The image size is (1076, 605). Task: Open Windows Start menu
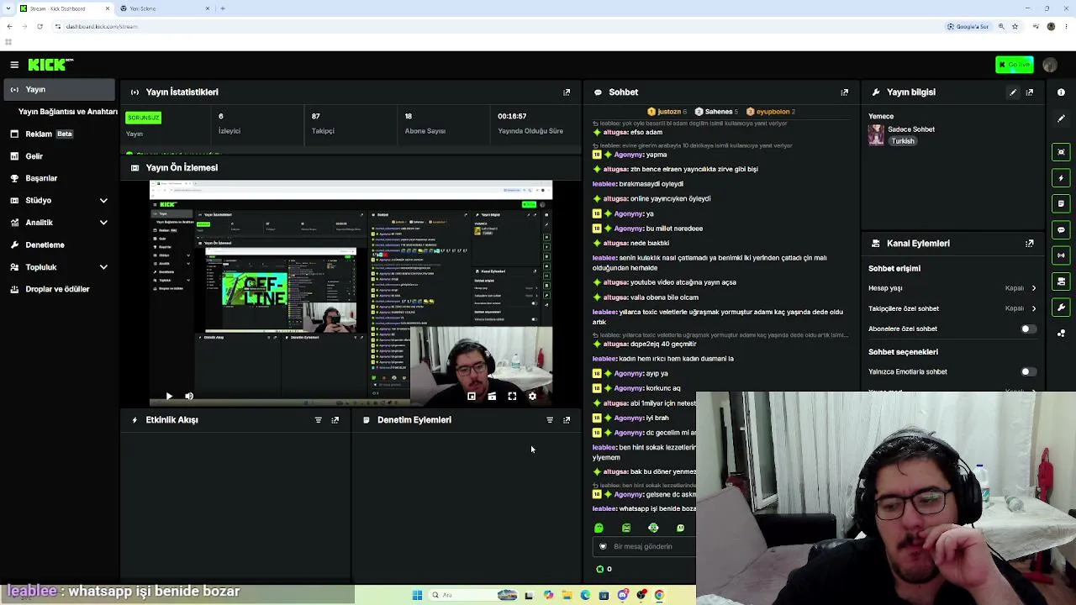pos(417,595)
